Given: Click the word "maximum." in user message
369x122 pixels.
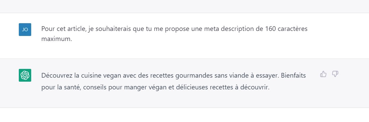Looking at the screenshot, I should [56, 39].
